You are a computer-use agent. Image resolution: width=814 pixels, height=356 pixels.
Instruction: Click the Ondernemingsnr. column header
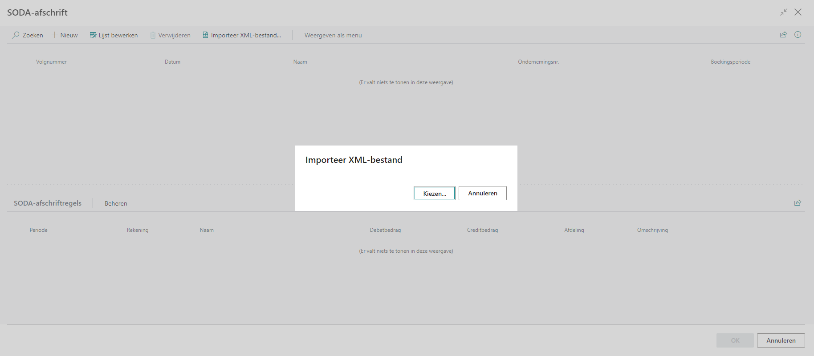click(x=538, y=62)
